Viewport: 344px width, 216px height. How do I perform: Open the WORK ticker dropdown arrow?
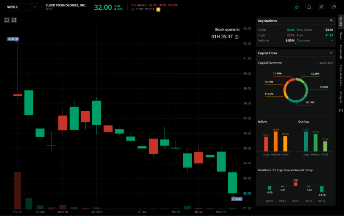tap(34, 7)
